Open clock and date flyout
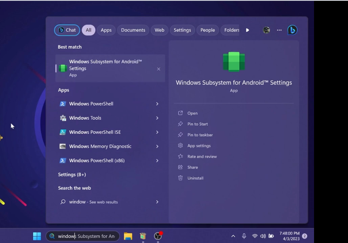The height and width of the screenshot is (243, 348). [x=289, y=236]
